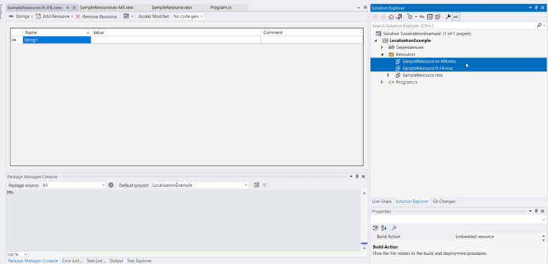Viewport: 548px width, 264px height.
Task: Click the stop command execution square
Action: click(265, 185)
